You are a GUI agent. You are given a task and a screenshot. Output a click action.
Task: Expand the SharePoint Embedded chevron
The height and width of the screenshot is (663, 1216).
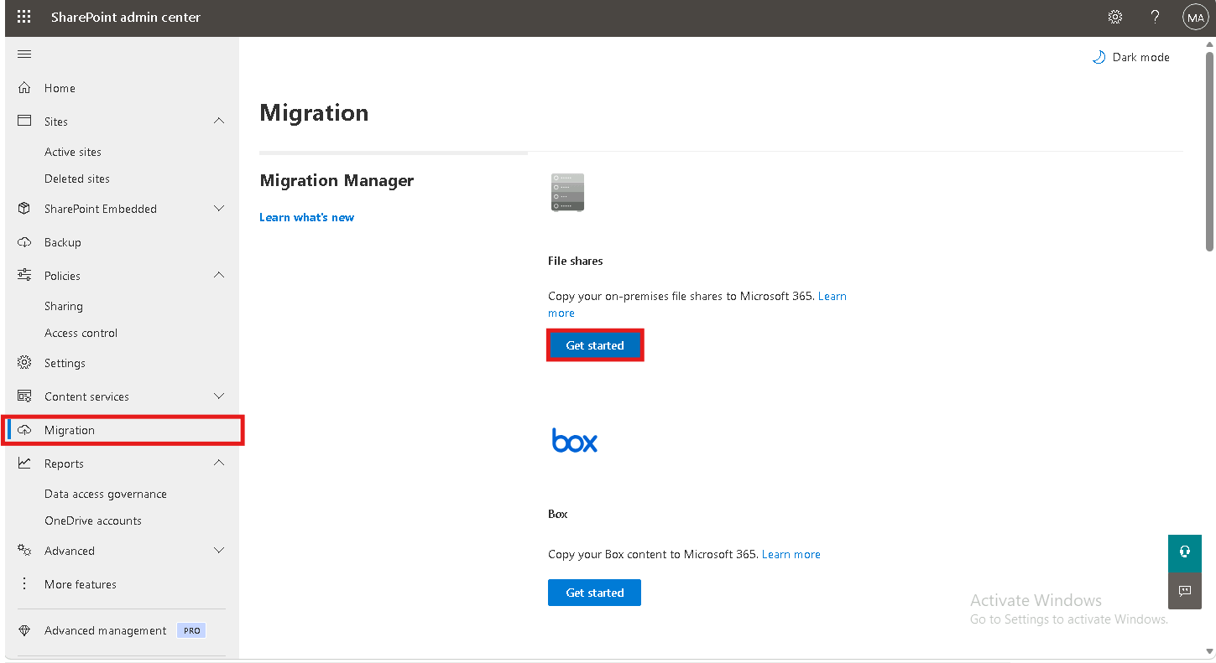click(219, 209)
